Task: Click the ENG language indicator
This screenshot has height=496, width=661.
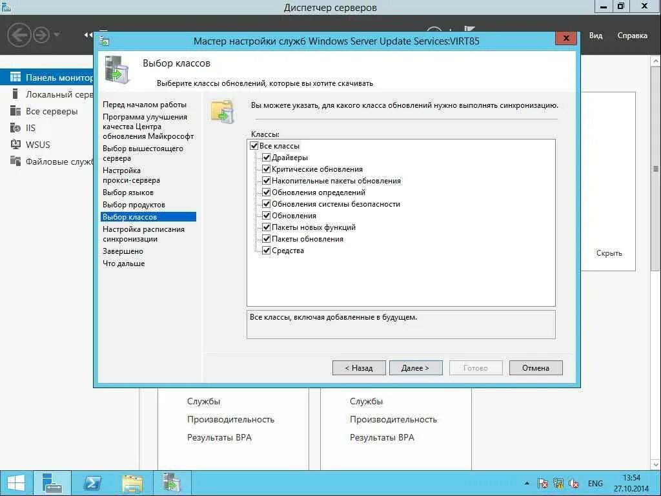Action: click(x=595, y=483)
